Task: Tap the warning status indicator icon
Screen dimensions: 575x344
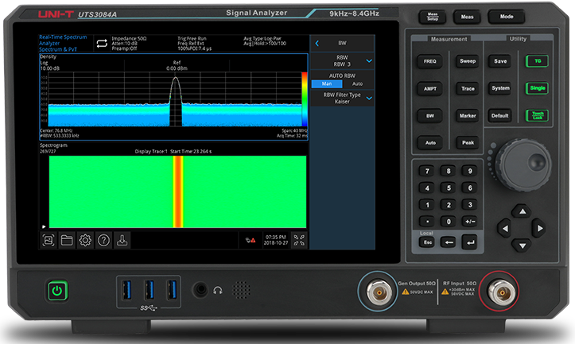Action: point(251,241)
